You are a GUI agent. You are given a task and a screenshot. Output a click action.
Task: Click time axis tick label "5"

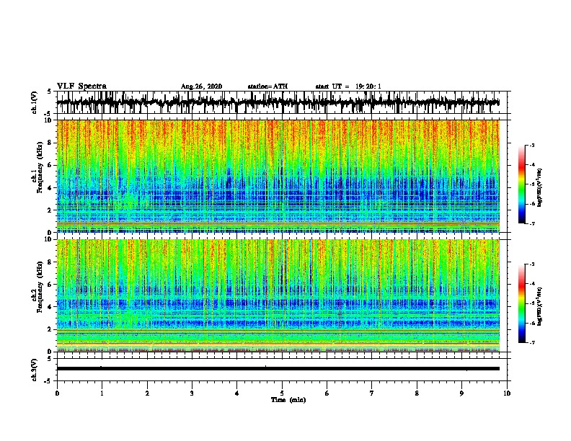(282, 393)
